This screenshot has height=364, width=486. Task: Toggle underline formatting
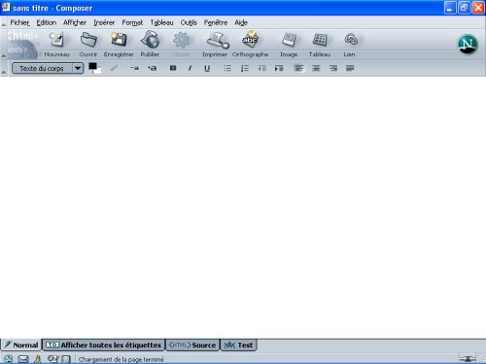[x=207, y=68]
